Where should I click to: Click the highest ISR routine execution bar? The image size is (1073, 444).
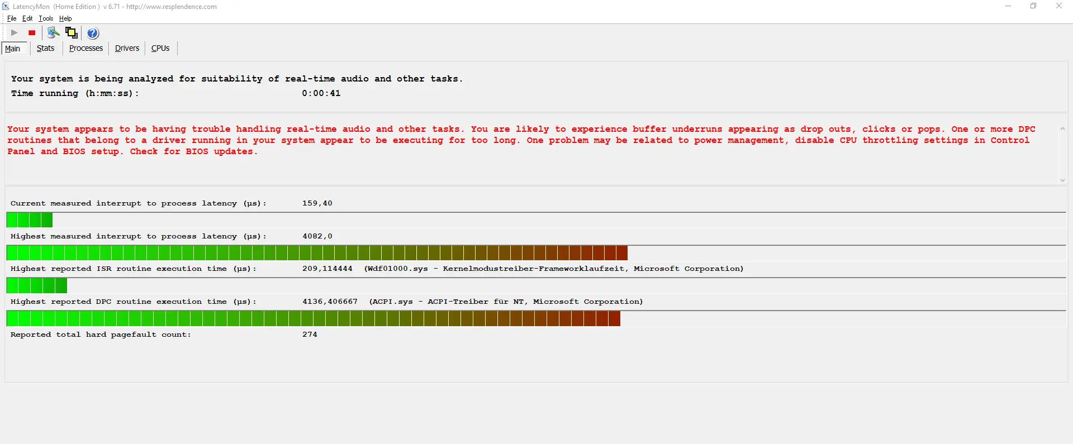coord(36,286)
